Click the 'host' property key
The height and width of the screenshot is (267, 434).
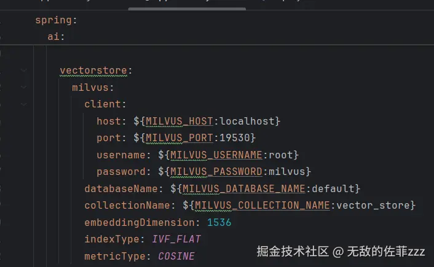108,121
